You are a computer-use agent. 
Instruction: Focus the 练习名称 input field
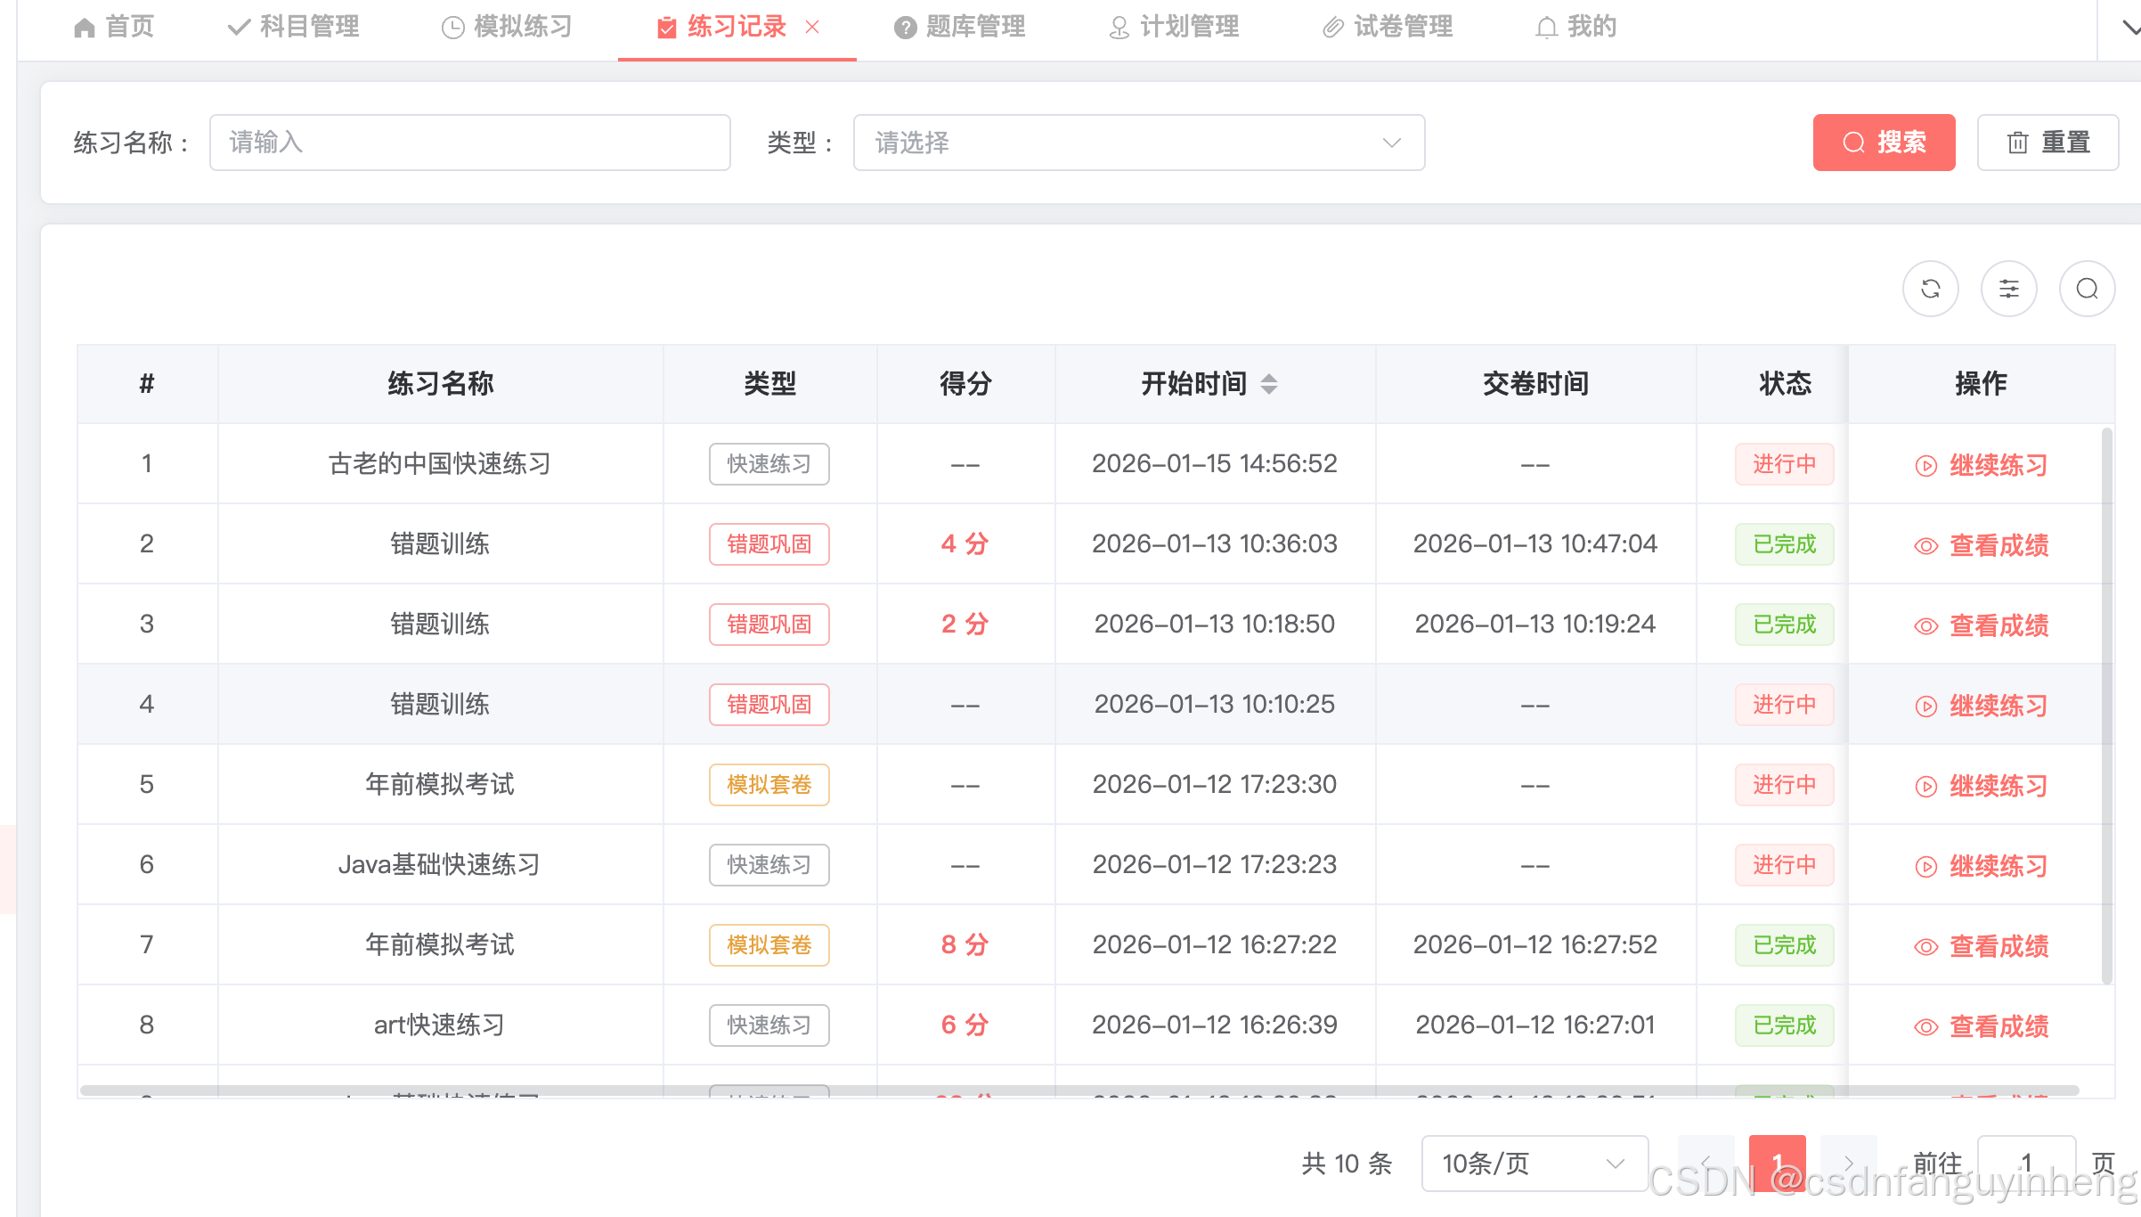pyautogui.click(x=469, y=143)
